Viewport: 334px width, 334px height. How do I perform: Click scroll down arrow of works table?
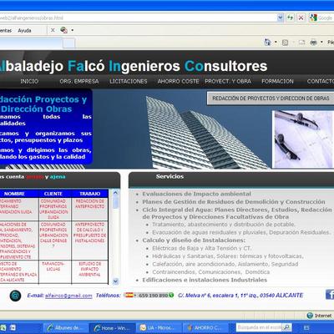tap(115, 281)
